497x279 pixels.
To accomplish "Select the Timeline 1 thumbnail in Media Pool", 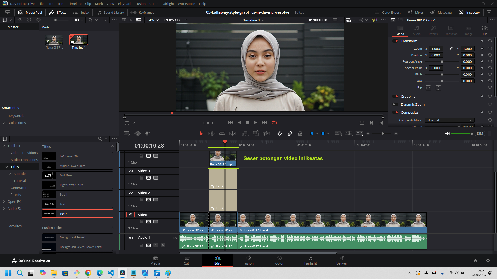I will tap(79, 40).
